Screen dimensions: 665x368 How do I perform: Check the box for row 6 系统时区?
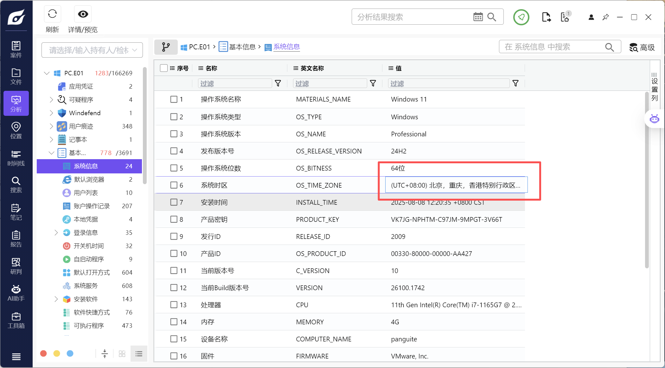[174, 185]
